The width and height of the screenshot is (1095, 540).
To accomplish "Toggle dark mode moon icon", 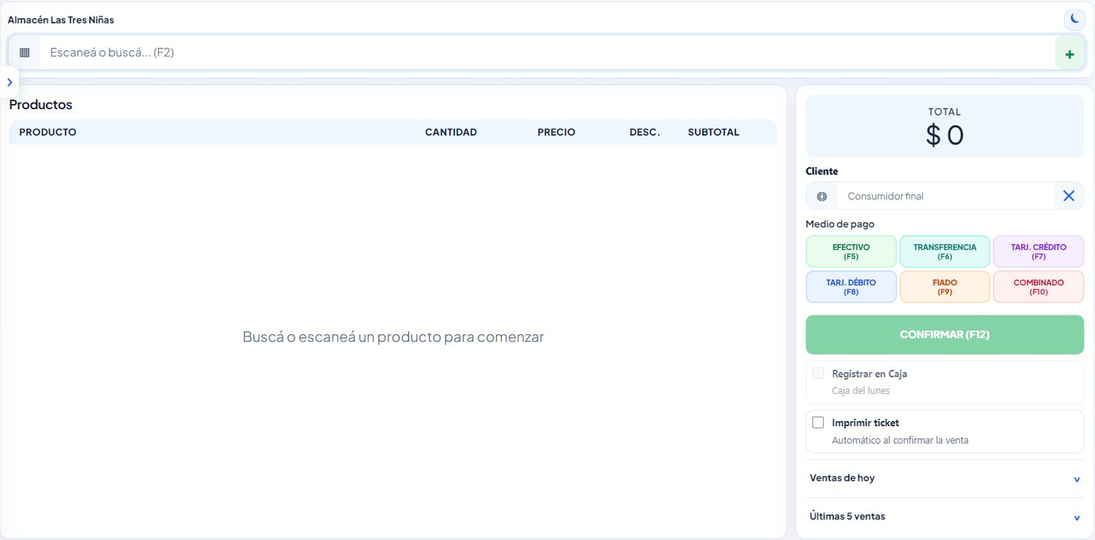I will [1075, 20].
